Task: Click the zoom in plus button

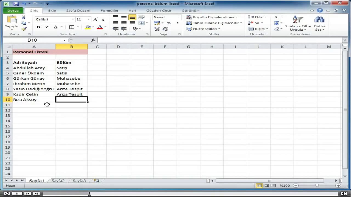Action: pyautogui.click(x=338, y=186)
